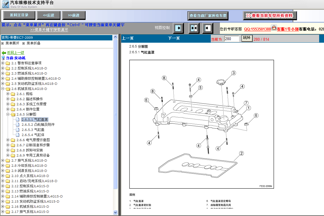Select 2.15 发动机防盗系统JL4G15-D item

35,201
